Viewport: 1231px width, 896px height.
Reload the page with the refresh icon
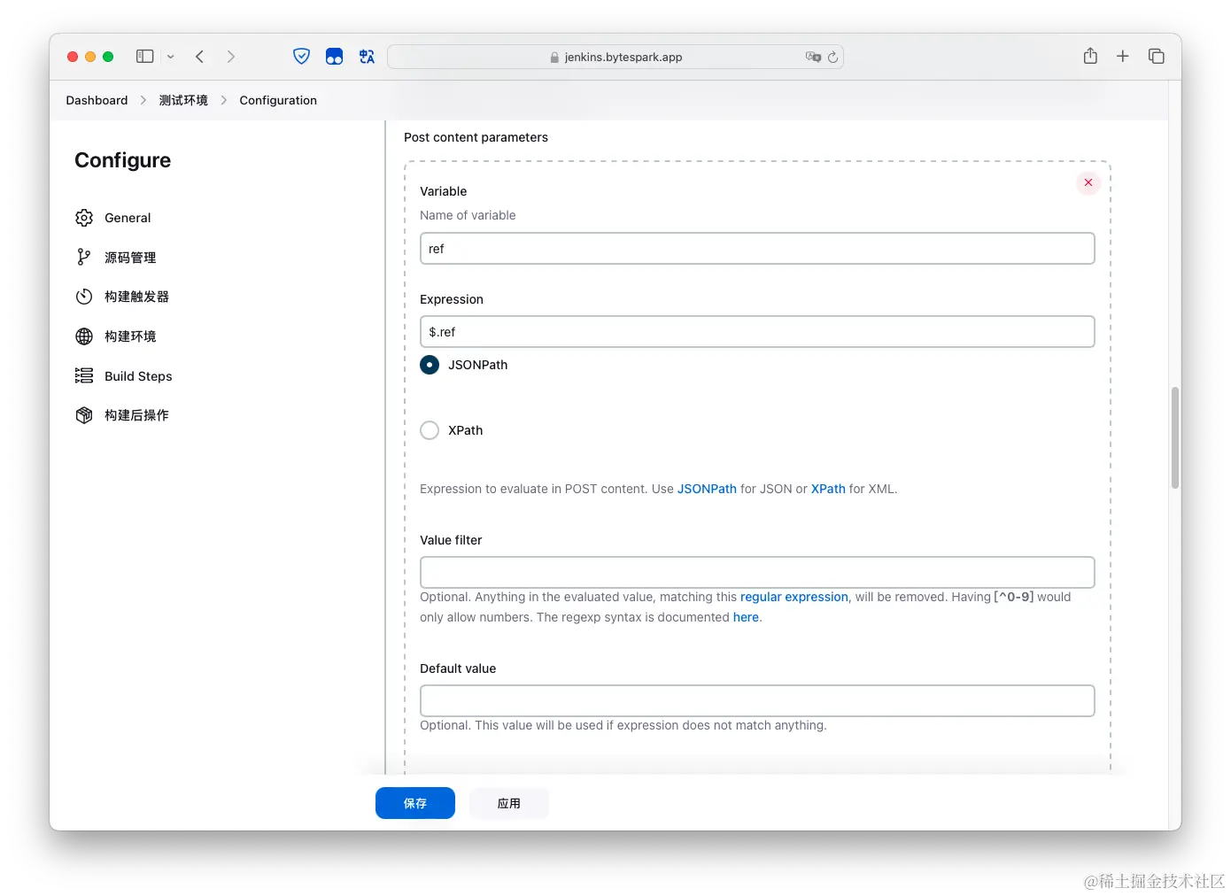coord(832,57)
